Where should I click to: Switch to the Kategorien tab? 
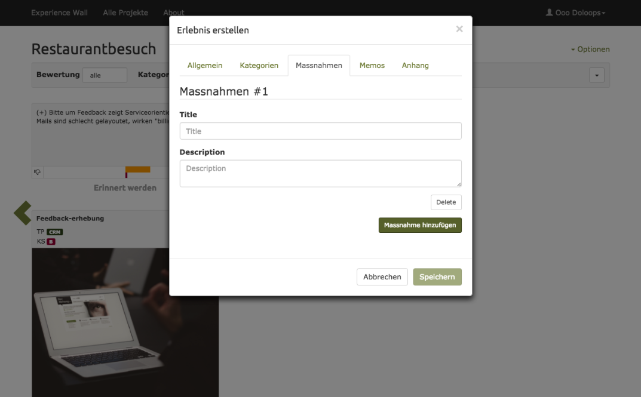(259, 66)
